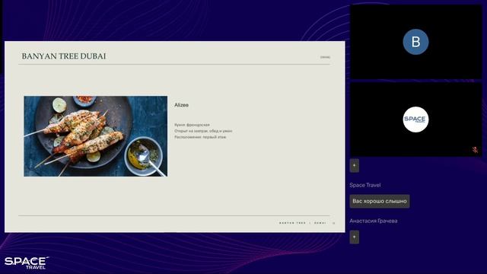The width and height of the screenshot is (487, 274).
Task: Click the 'BANYAN TREE | DUBAI' slide footer
Action: pos(303,223)
